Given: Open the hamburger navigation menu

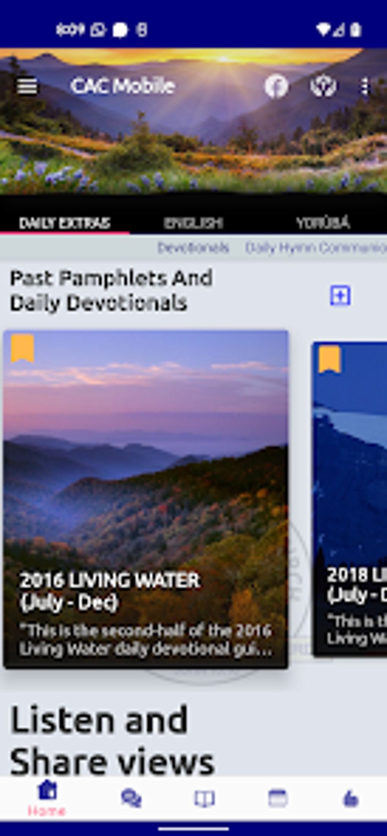Looking at the screenshot, I should point(27,86).
